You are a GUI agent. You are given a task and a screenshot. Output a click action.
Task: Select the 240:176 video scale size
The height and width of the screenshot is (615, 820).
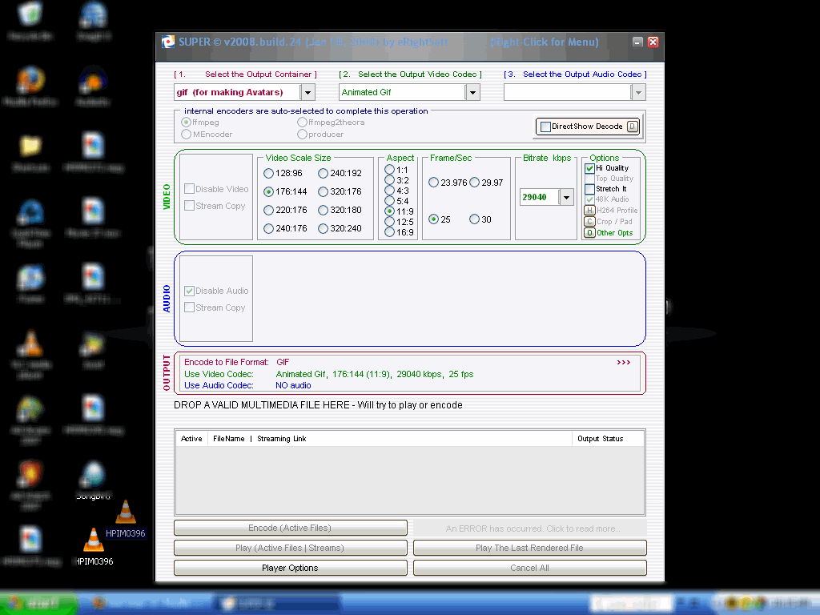pyautogui.click(x=269, y=228)
